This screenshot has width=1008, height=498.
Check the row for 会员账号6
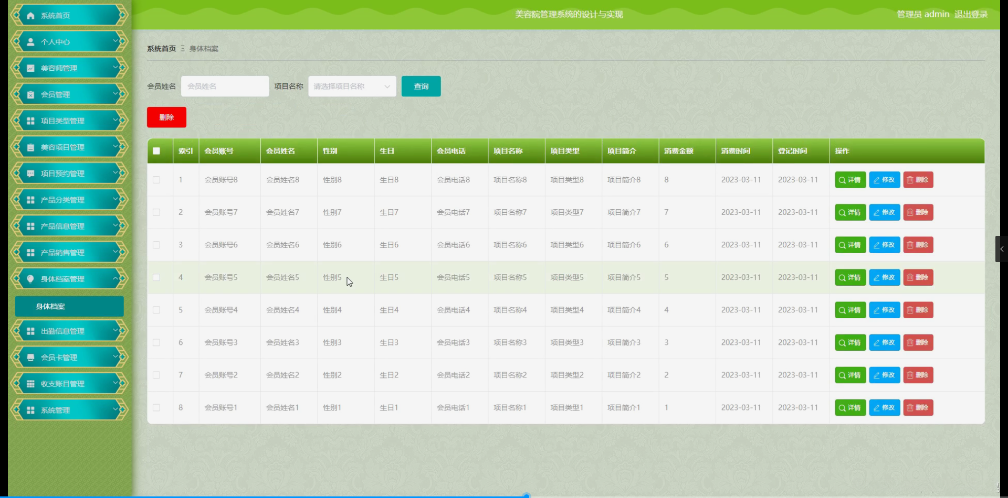pos(156,245)
